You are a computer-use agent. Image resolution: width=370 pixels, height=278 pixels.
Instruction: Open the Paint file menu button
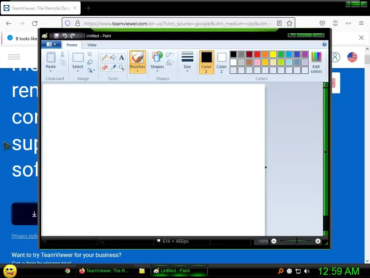(x=51, y=45)
